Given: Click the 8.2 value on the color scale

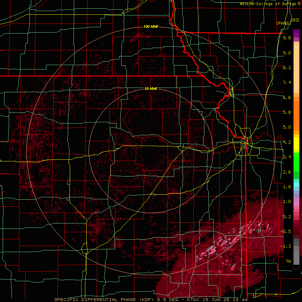Looking at the screenshot, I should 287,68.
